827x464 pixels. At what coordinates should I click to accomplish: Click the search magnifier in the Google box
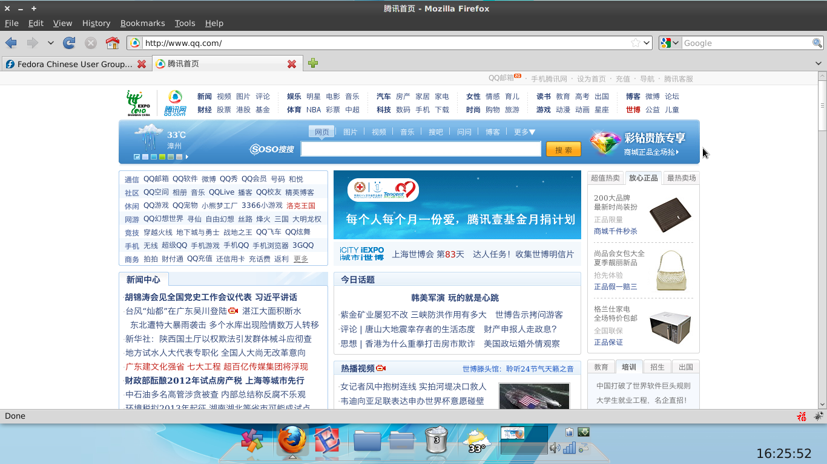pyautogui.click(x=817, y=43)
